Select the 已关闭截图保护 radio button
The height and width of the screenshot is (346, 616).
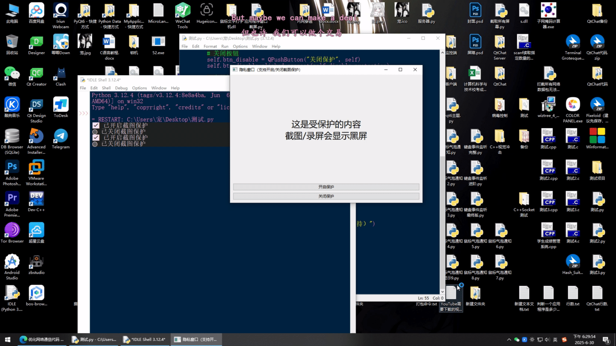95,132
